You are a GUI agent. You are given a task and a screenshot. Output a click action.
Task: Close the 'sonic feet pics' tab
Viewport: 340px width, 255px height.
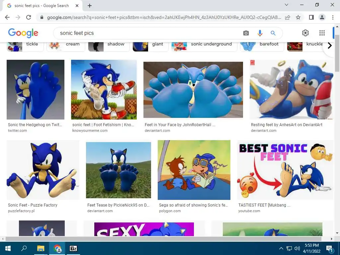point(77,6)
